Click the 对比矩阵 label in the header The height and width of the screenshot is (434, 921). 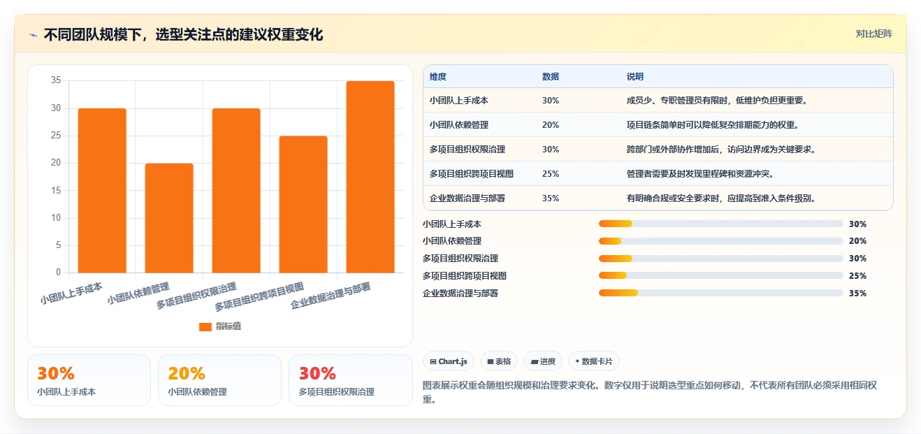[873, 34]
